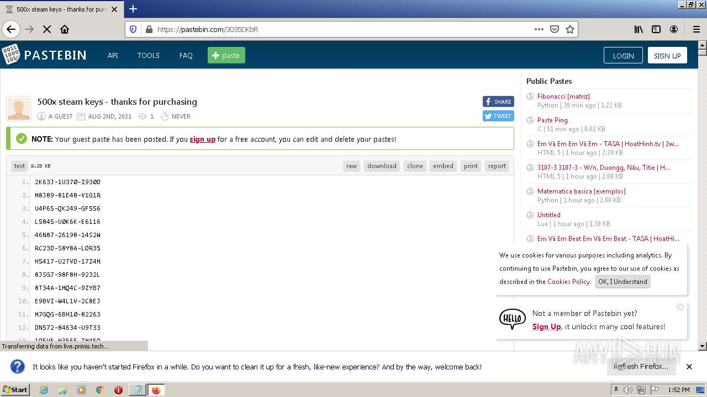
Task: Dismiss the Firefox refresh notification bar
Action: 689,367
